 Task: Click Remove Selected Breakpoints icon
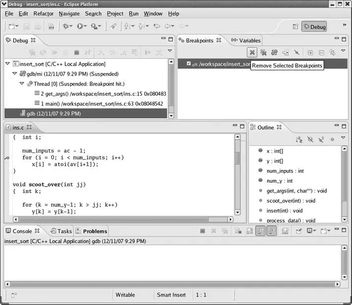(252, 52)
